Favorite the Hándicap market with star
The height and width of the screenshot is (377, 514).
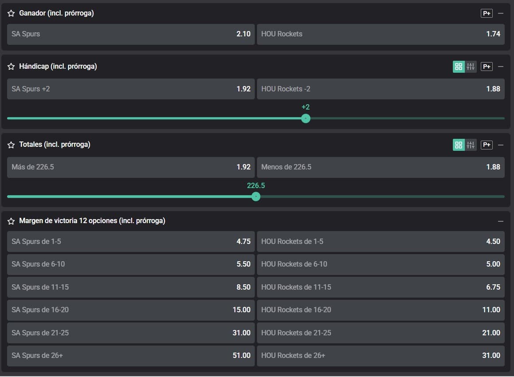pos(11,67)
